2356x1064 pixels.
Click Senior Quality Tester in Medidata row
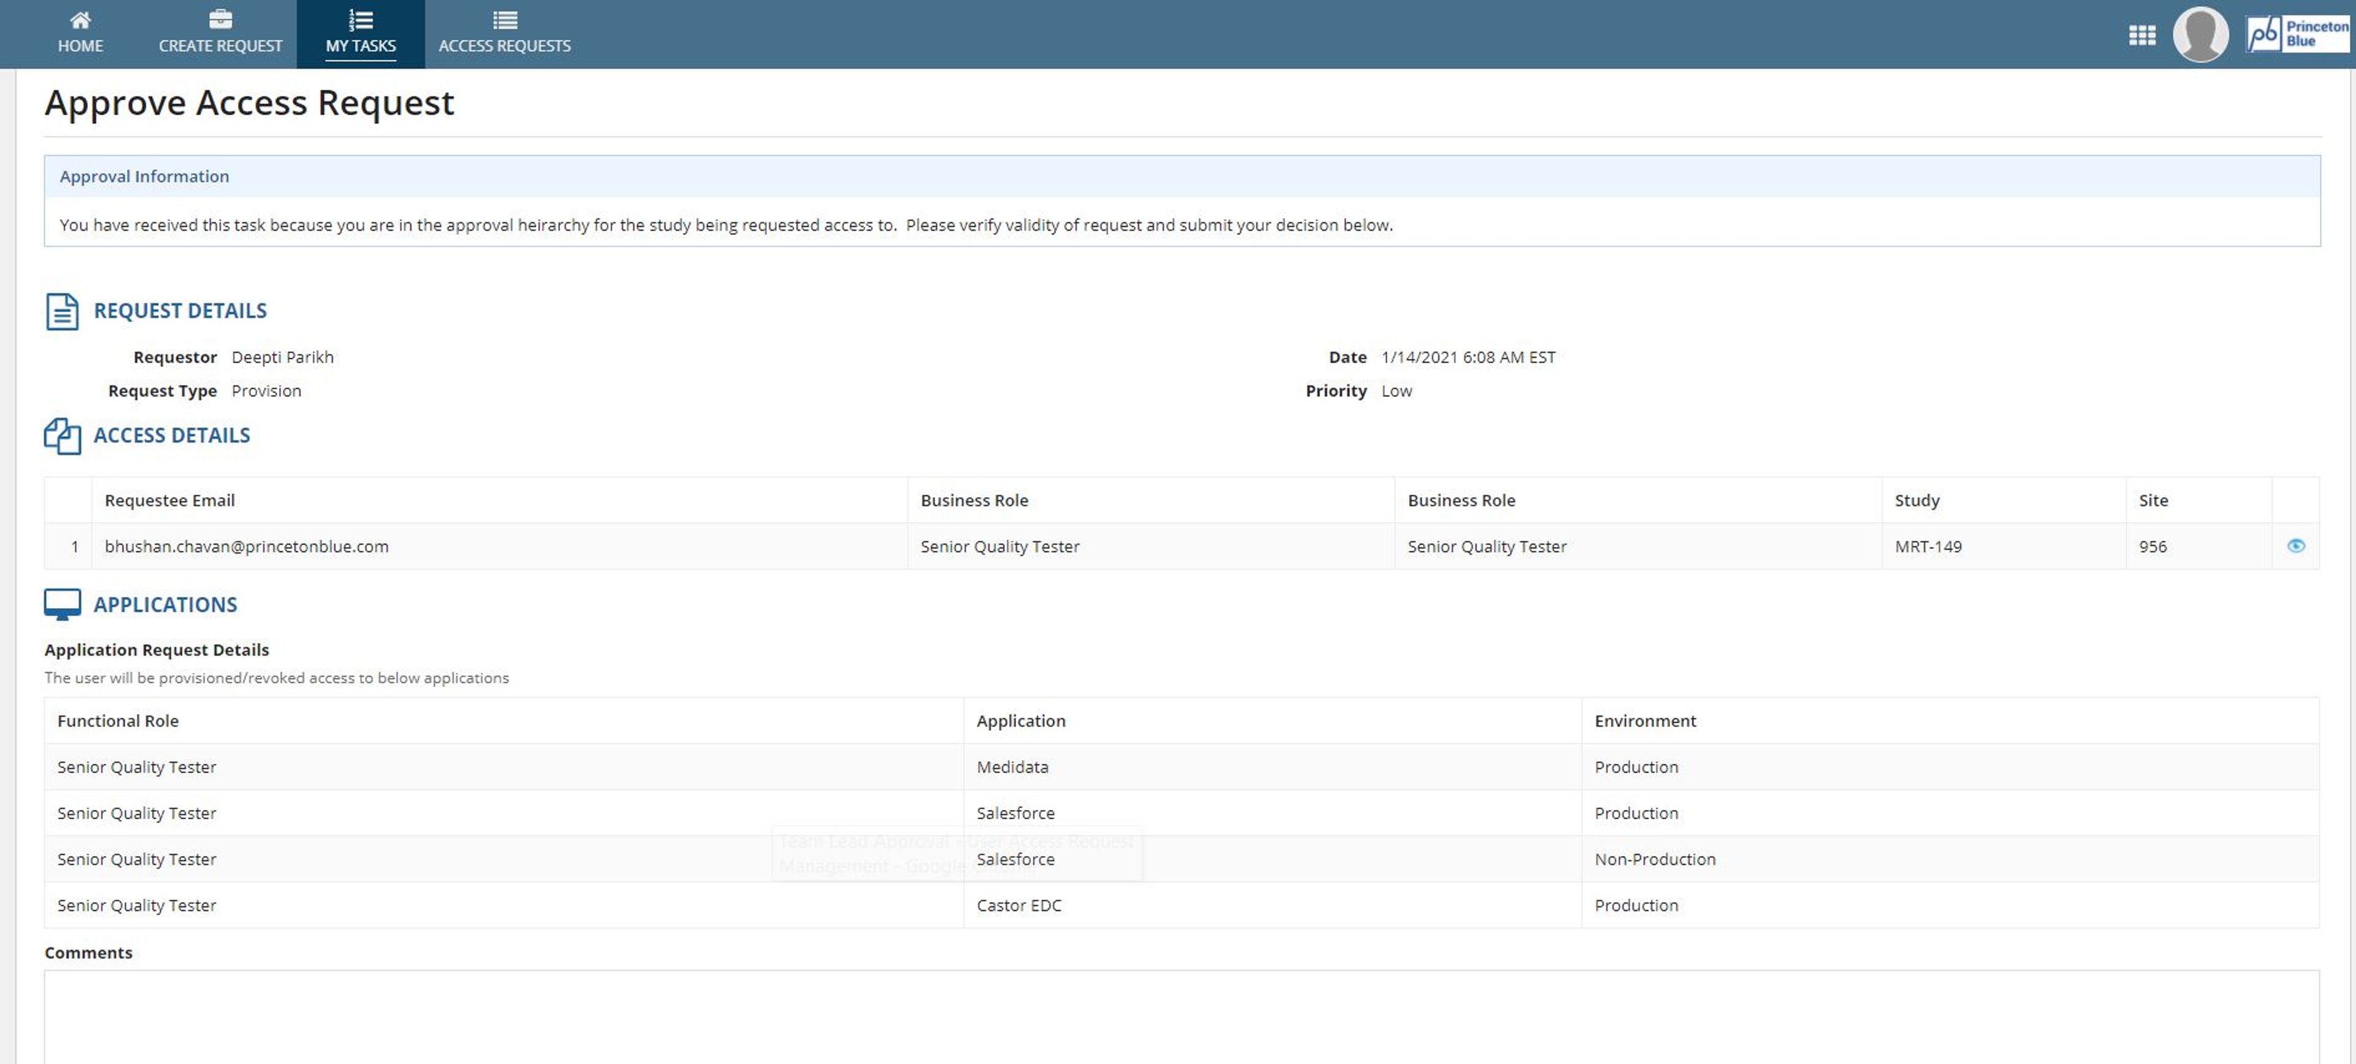point(136,766)
